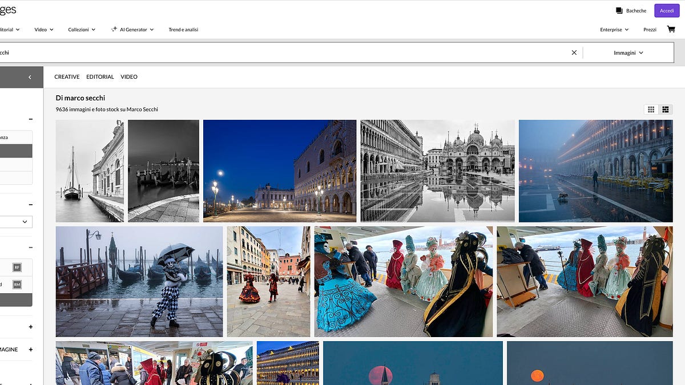685x385 pixels.
Task: Open the orange moon photo
Action: tap(590, 363)
